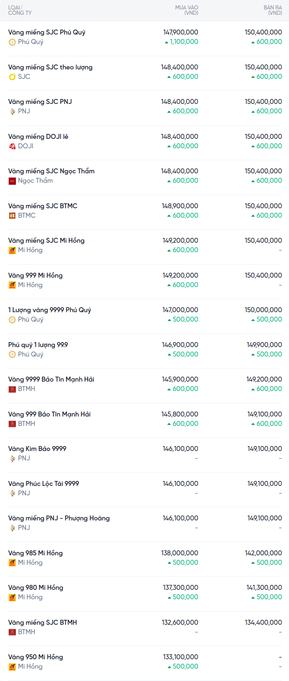This screenshot has width=289, height=681.
Task: Click BTMH logo under Vàng 9999 Bảo Tín Mạnh Hải
Action: point(12,389)
